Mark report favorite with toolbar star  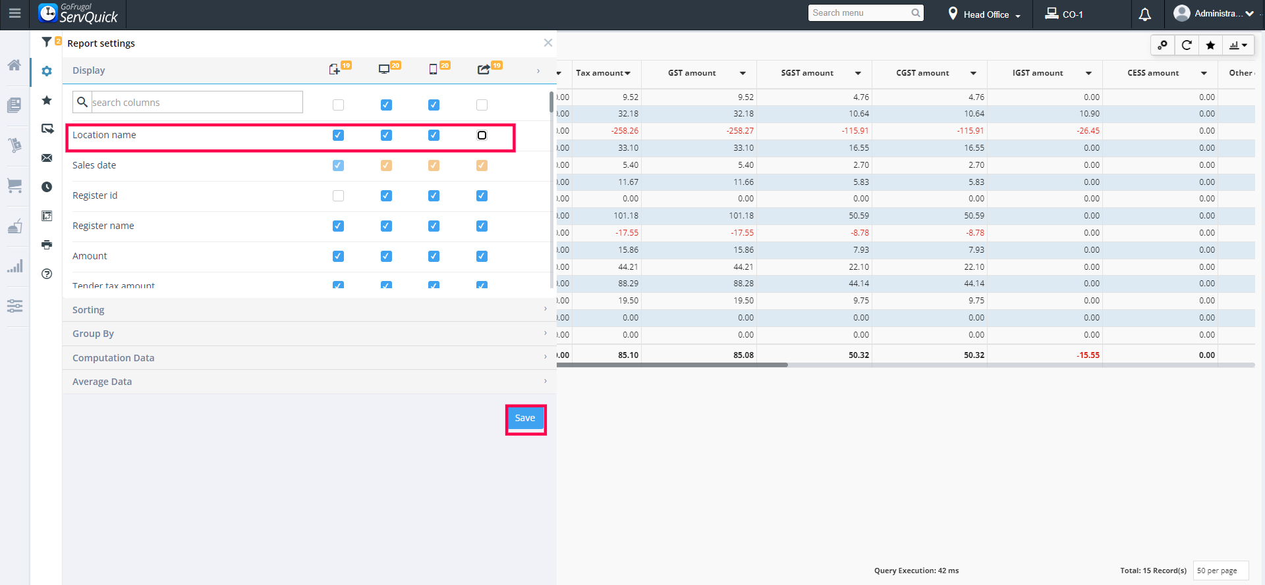[1210, 45]
